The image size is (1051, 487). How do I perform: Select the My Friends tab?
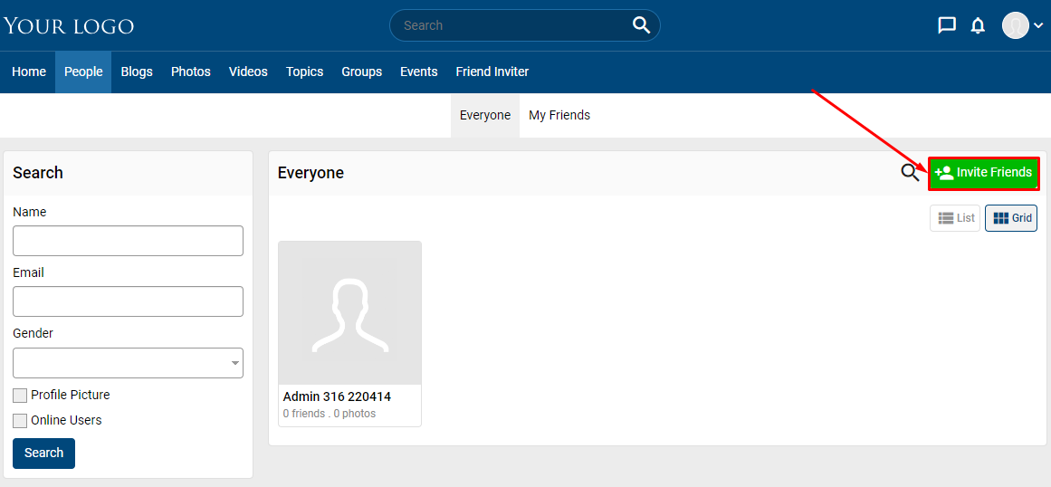559,115
